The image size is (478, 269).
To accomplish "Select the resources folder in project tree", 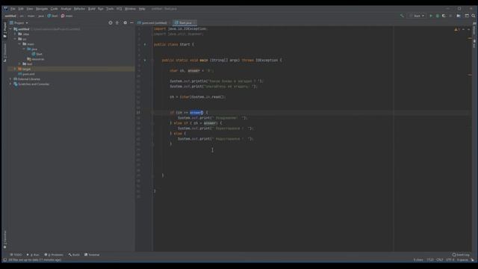I will (x=36, y=59).
